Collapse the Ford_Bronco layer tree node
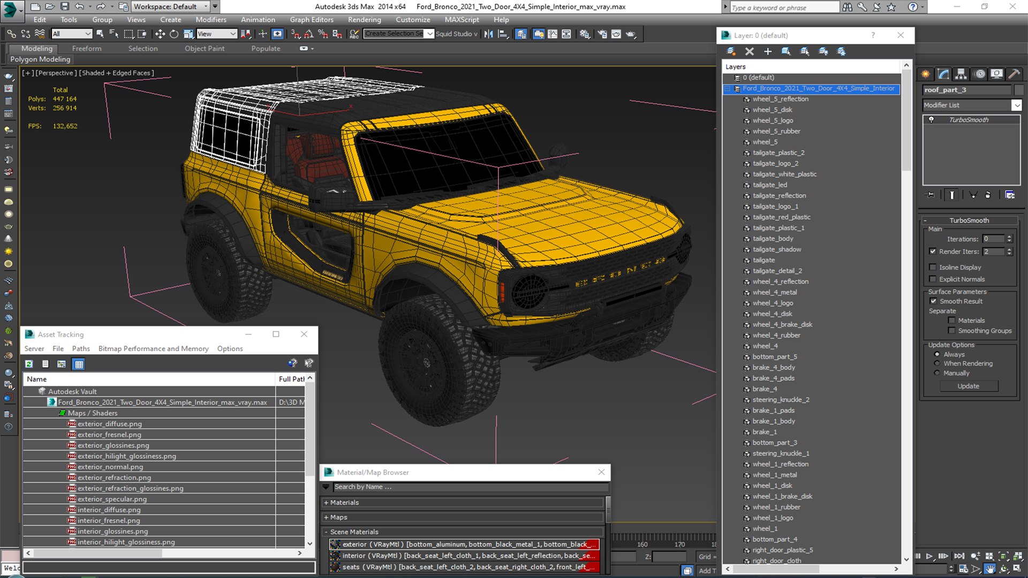Screen dimensions: 1028x578 tap(728, 89)
